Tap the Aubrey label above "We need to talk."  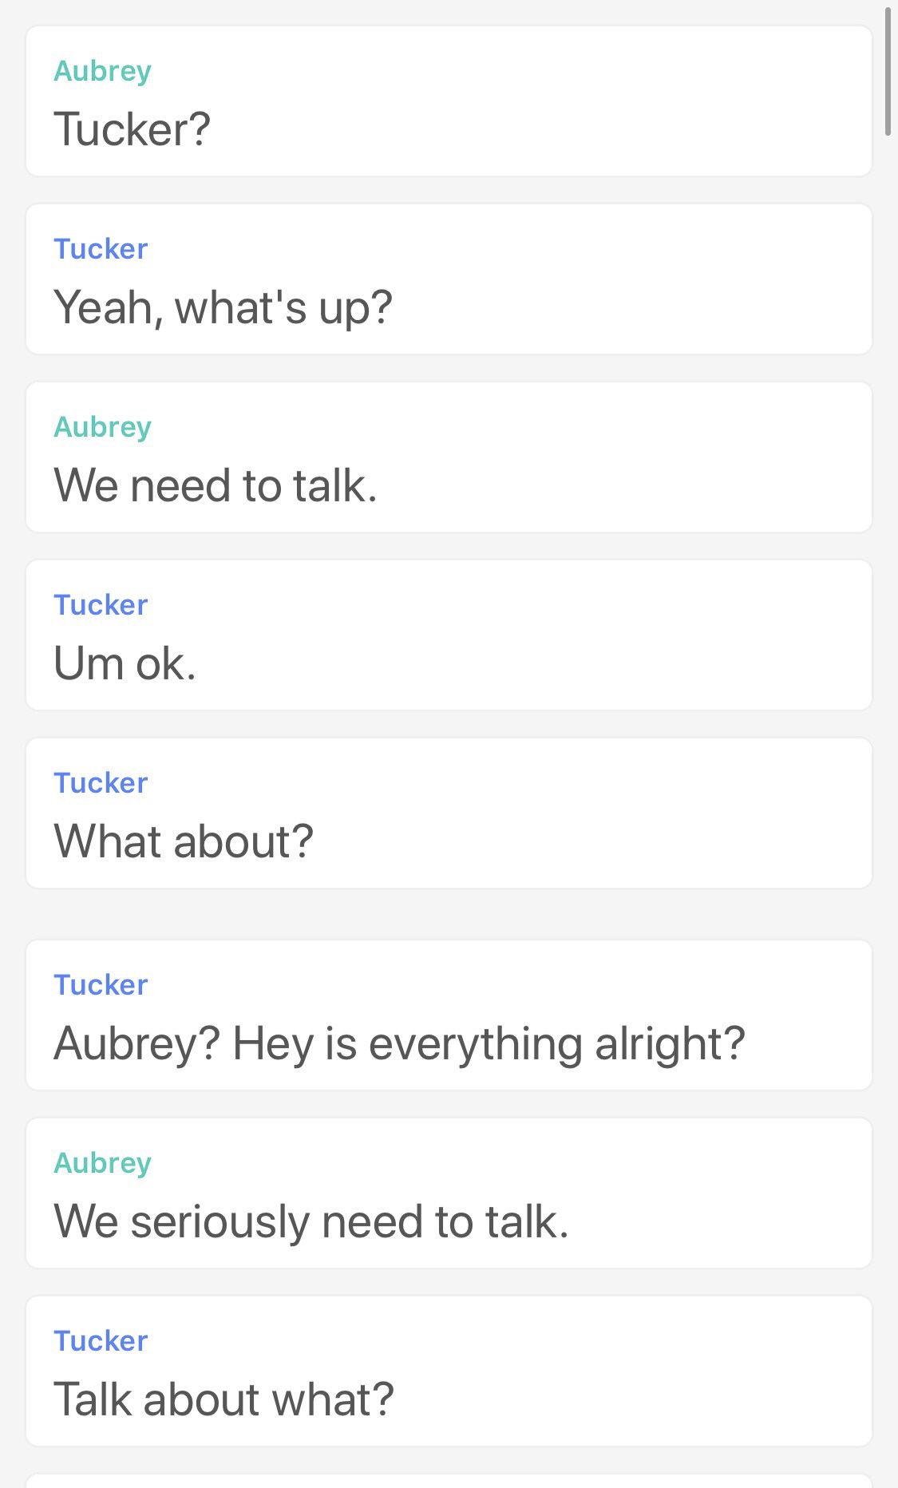[x=102, y=427]
